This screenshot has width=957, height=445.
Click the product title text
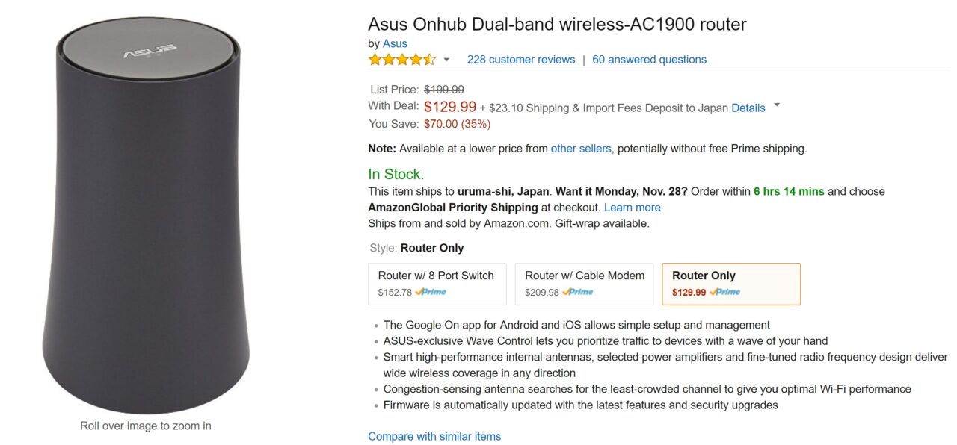click(x=557, y=24)
